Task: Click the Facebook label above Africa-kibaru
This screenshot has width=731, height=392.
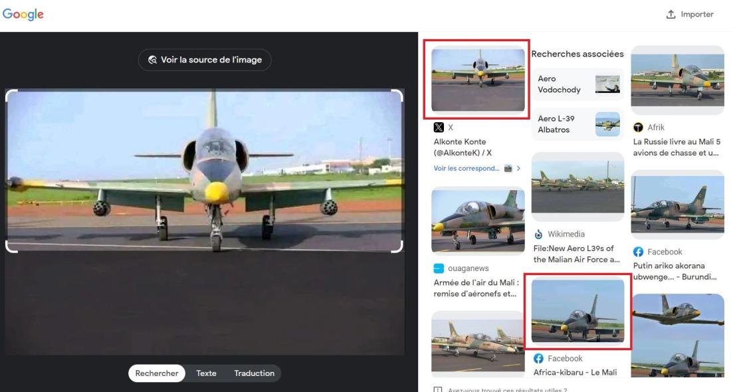Action: 565,358
